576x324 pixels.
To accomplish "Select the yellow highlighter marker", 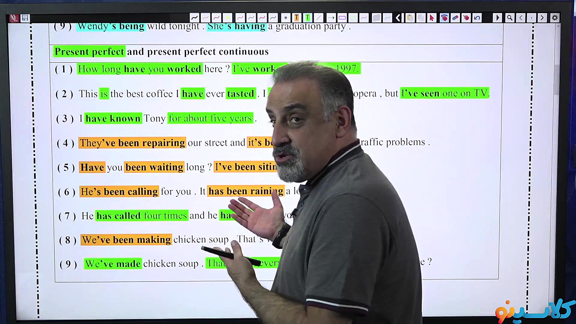I will (227, 18).
